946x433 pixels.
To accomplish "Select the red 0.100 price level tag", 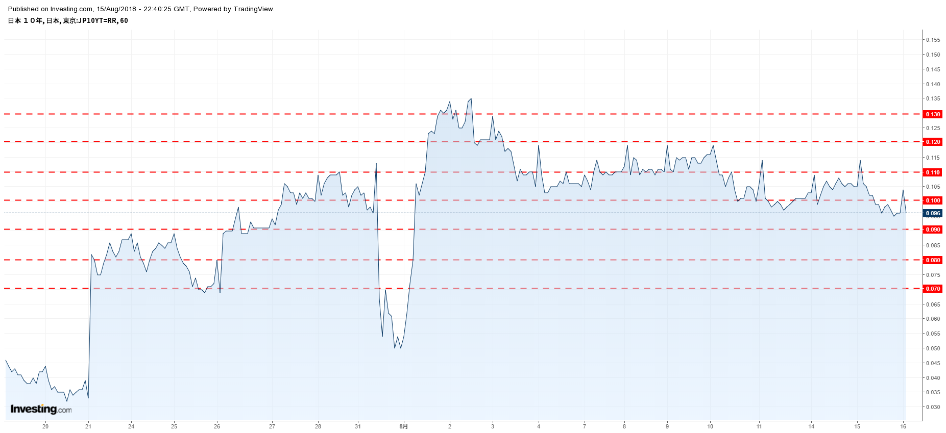I will pyautogui.click(x=933, y=200).
